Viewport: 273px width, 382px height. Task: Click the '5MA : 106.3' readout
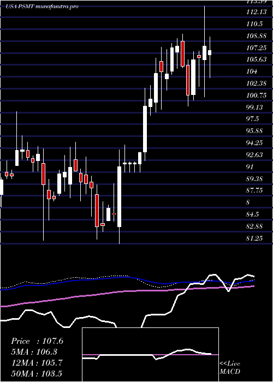point(34,352)
